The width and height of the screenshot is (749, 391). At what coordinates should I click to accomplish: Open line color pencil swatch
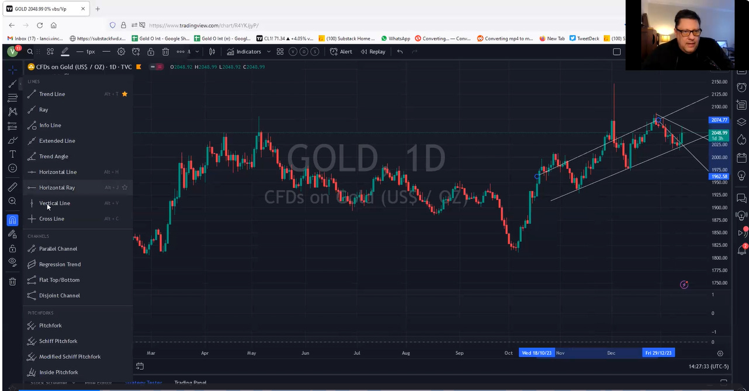coord(65,51)
